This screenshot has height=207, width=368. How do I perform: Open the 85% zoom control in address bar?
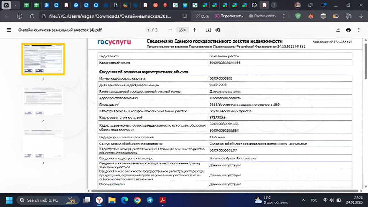[x=202, y=16]
